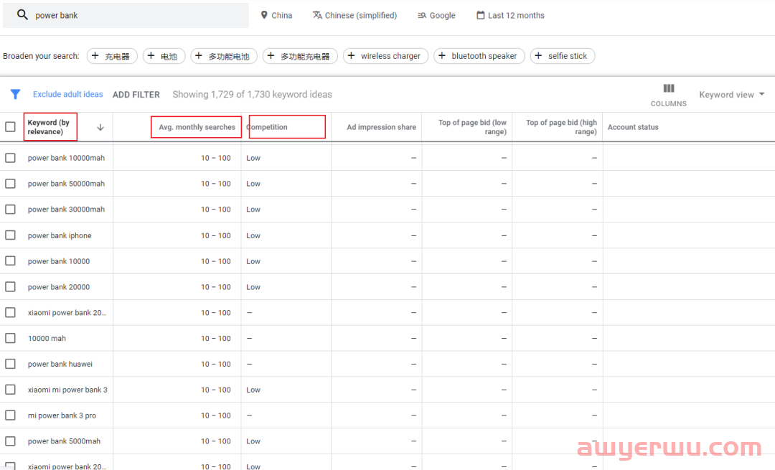The height and width of the screenshot is (470, 775).
Task: Change the Chinese (simplified) language setting
Action: (355, 15)
